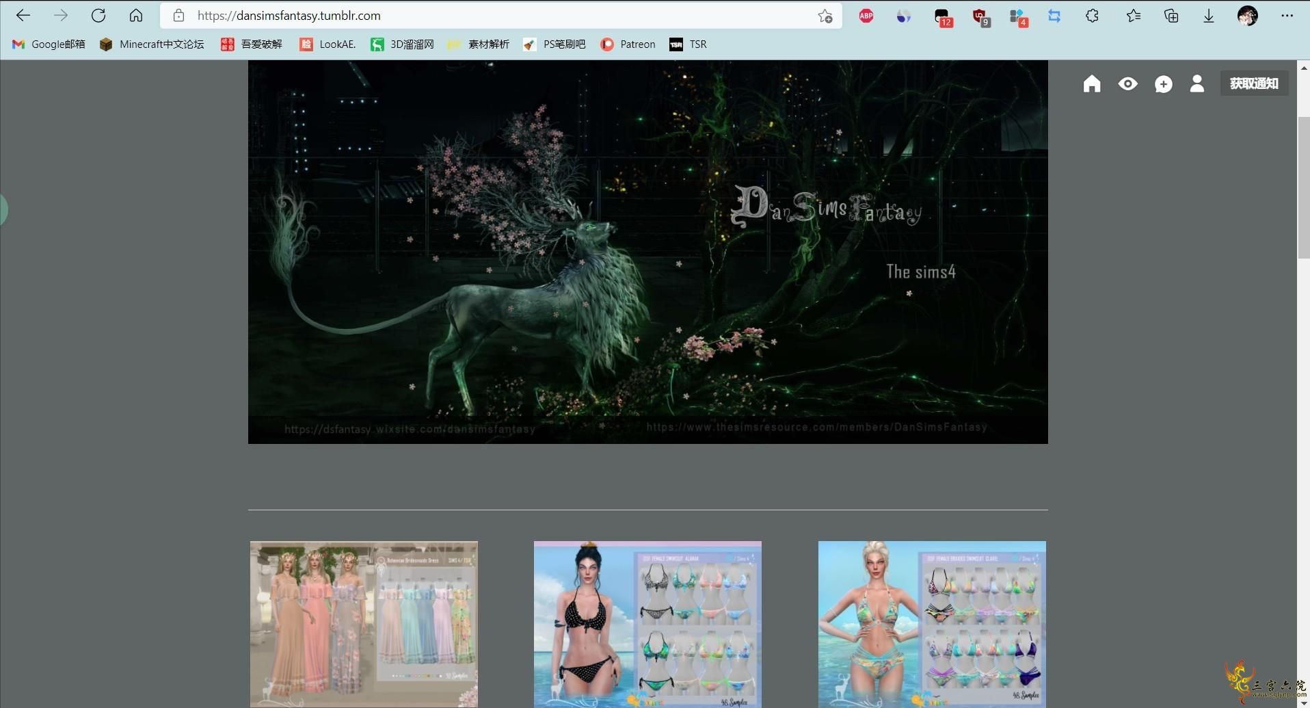The image size is (1310, 708).
Task: Reload the current page
Action: 98,16
